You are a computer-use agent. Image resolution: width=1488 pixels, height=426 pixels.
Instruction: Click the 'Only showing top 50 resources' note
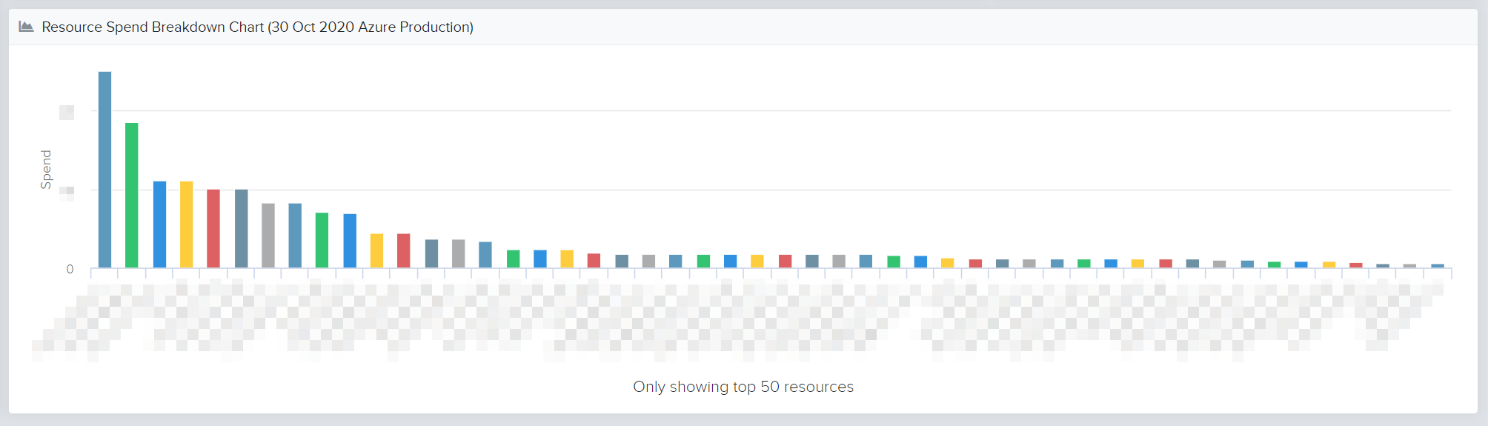tap(743, 387)
